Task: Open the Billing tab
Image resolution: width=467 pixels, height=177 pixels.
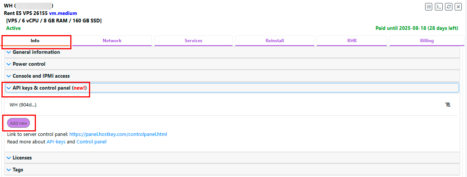Action: tap(427, 41)
